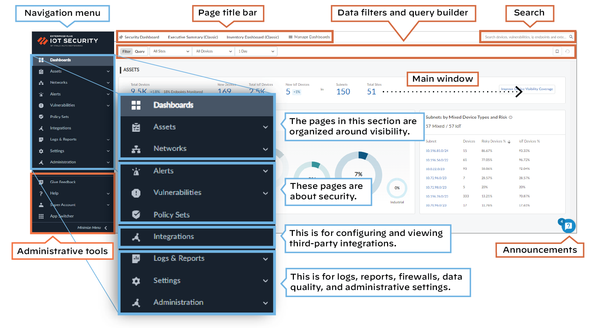
Task: Click info icon beside Subnets by Mixed Device Types
Action: (511, 117)
